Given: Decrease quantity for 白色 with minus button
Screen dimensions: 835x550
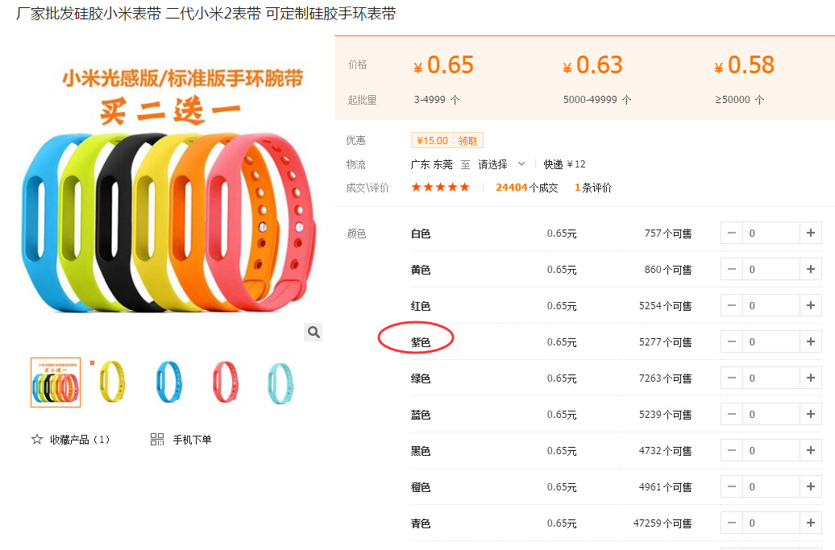Looking at the screenshot, I should point(732,233).
